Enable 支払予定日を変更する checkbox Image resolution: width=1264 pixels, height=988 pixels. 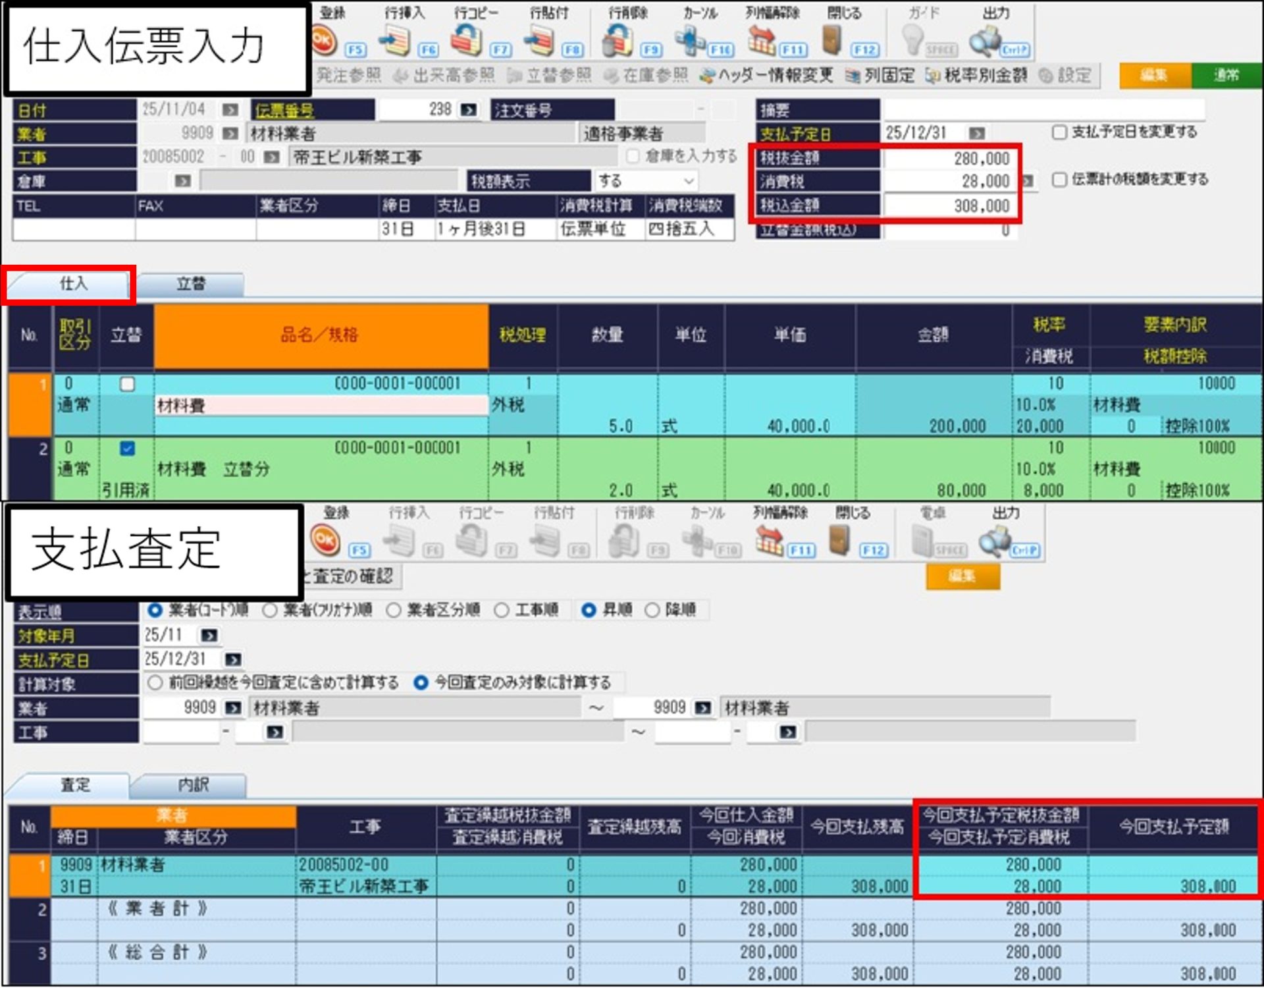(x=1059, y=132)
